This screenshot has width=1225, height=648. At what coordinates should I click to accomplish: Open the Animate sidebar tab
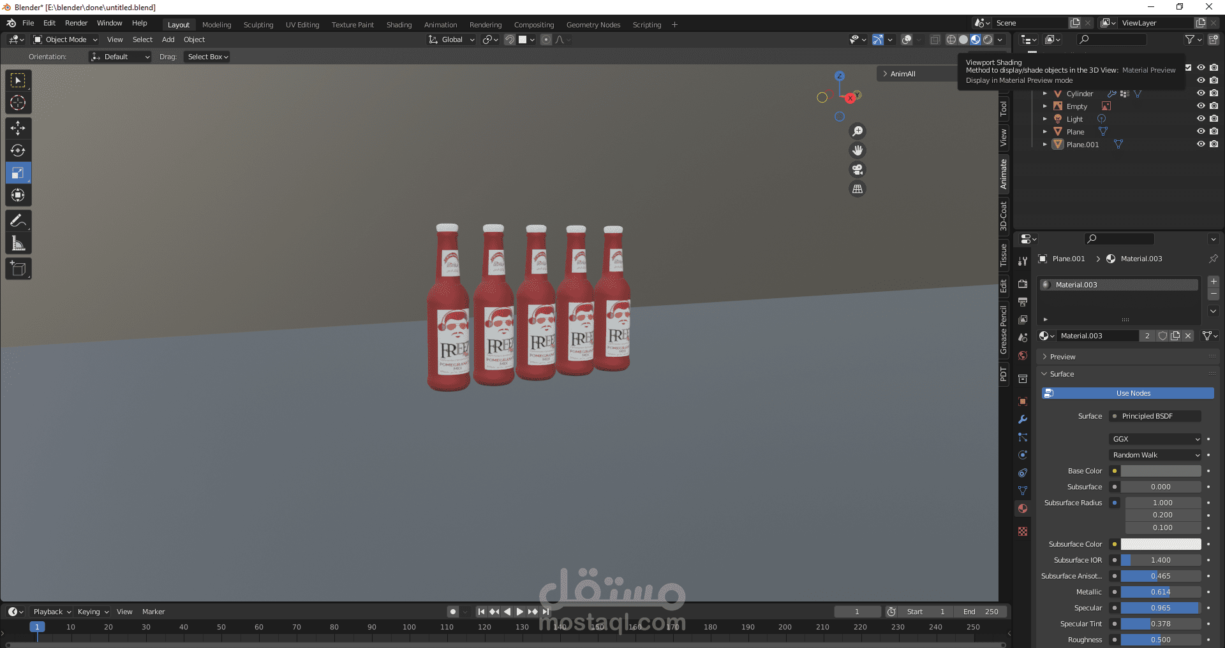pyautogui.click(x=1004, y=174)
